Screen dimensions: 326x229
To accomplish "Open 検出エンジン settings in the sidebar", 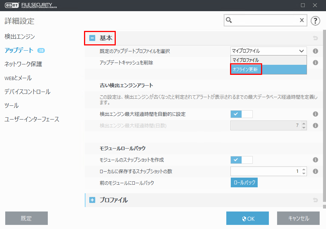I will tap(19, 36).
